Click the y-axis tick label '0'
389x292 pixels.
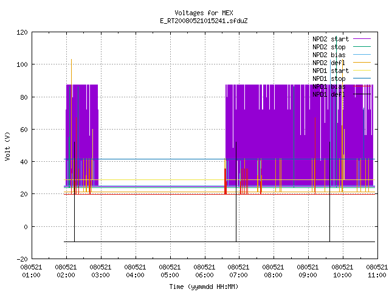(x=26, y=227)
